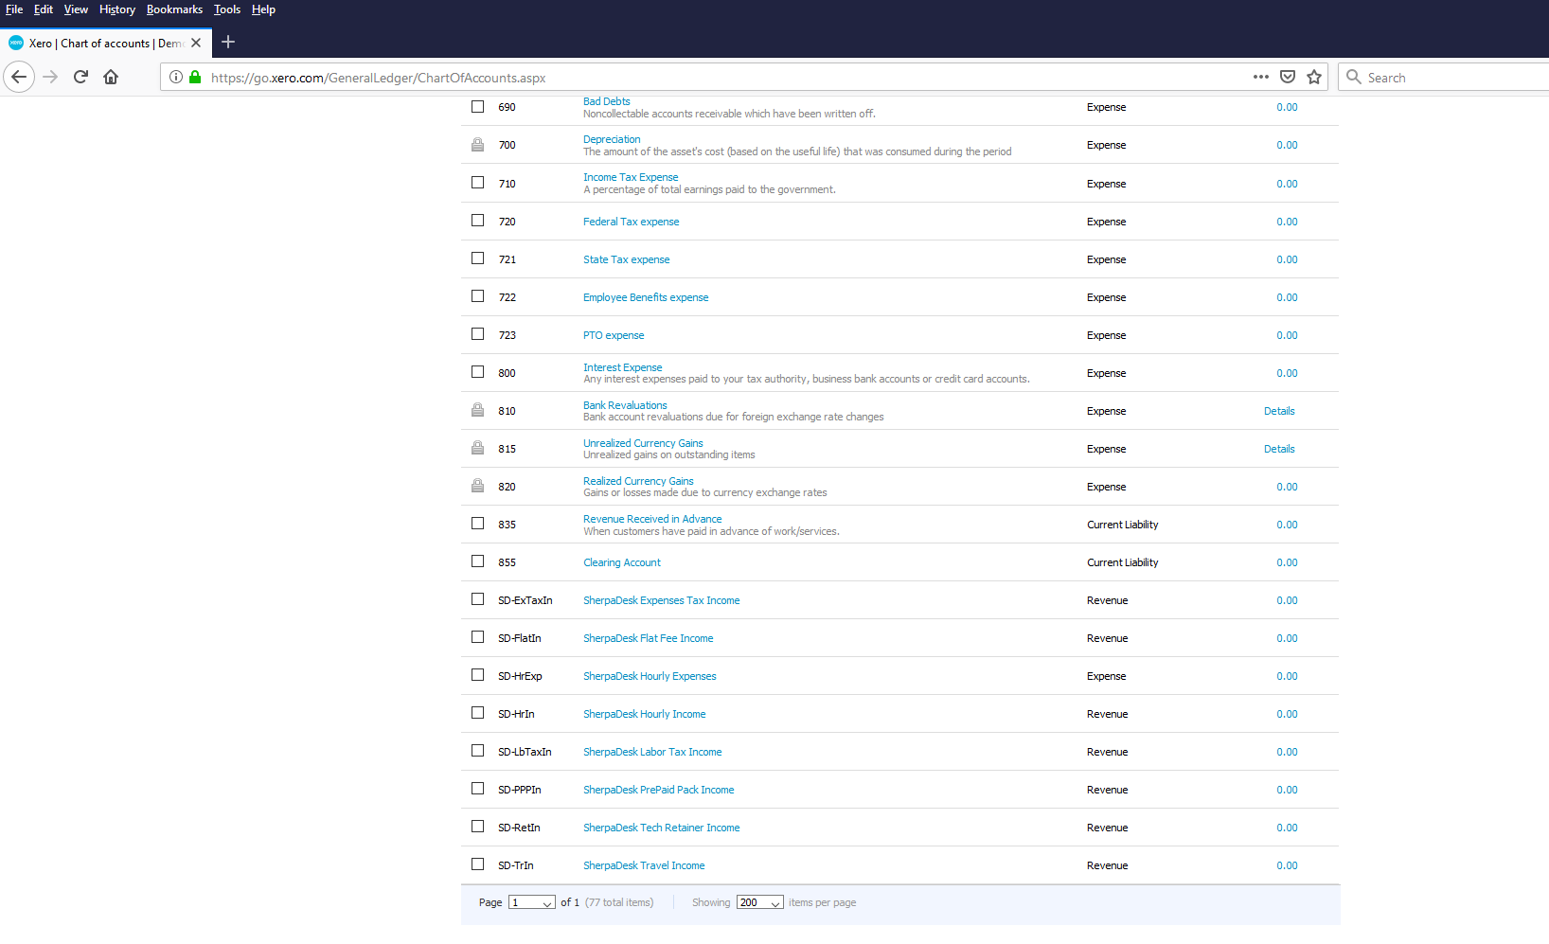
Task: Click in the browser Search field
Action: point(1449,78)
